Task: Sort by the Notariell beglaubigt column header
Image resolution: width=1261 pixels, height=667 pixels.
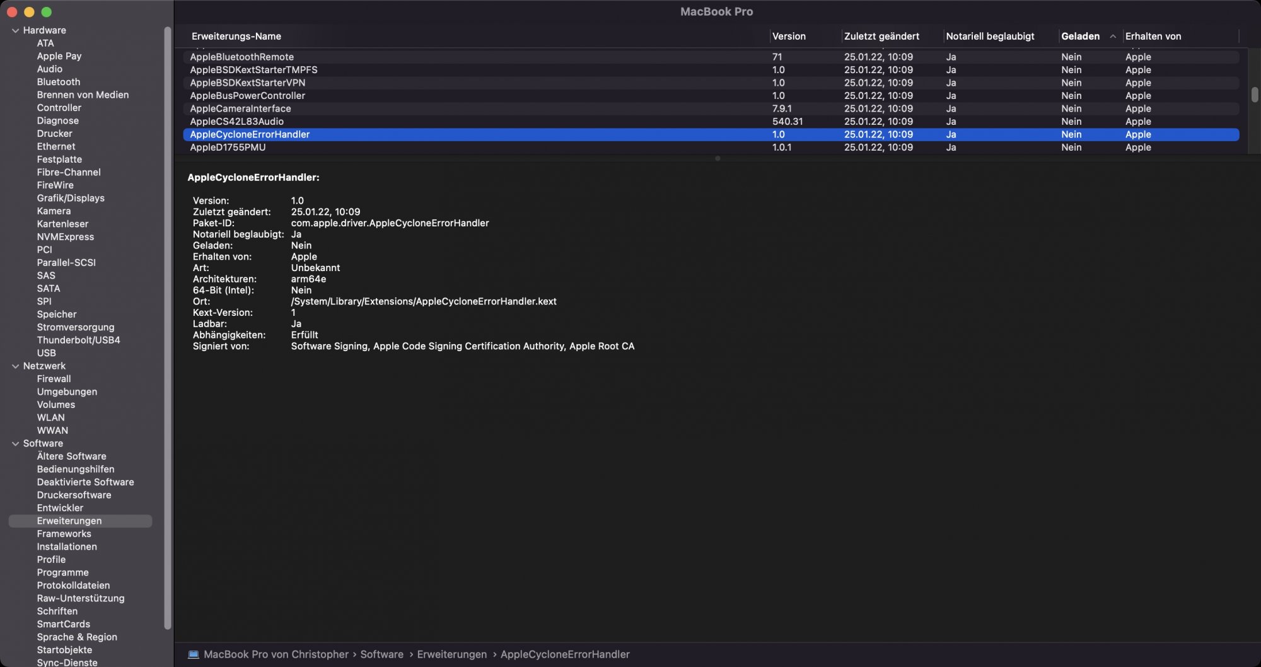Action: (x=990, y=36)
